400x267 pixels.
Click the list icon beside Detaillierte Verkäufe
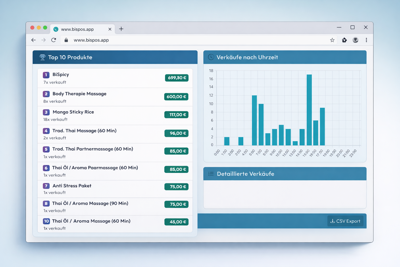pos(211,174)
